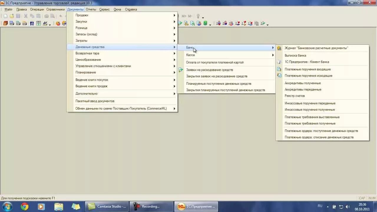
Task: Open the dropdown arrow ending the right toolbar
Action: pos(267,24)
